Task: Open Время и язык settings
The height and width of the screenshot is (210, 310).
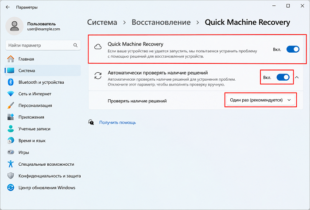Action: pos(43,140)
